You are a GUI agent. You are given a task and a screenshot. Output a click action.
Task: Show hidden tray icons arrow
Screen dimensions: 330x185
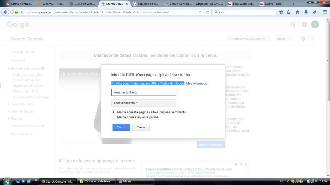[288, 181]
